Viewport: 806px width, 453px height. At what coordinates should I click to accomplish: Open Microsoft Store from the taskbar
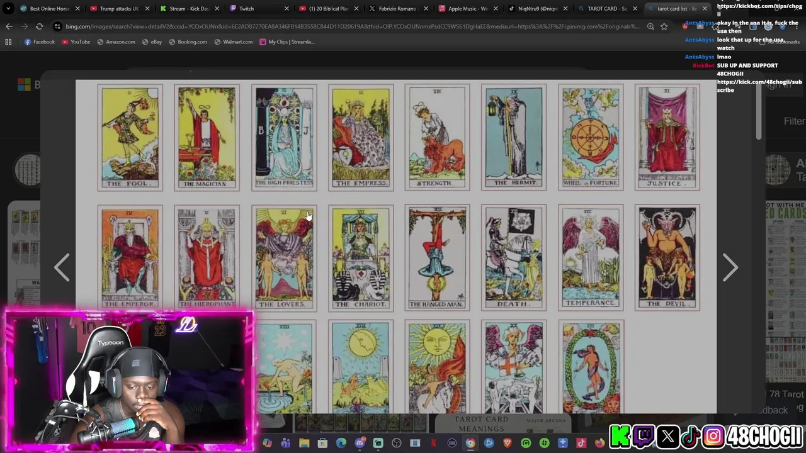(322, 443)
